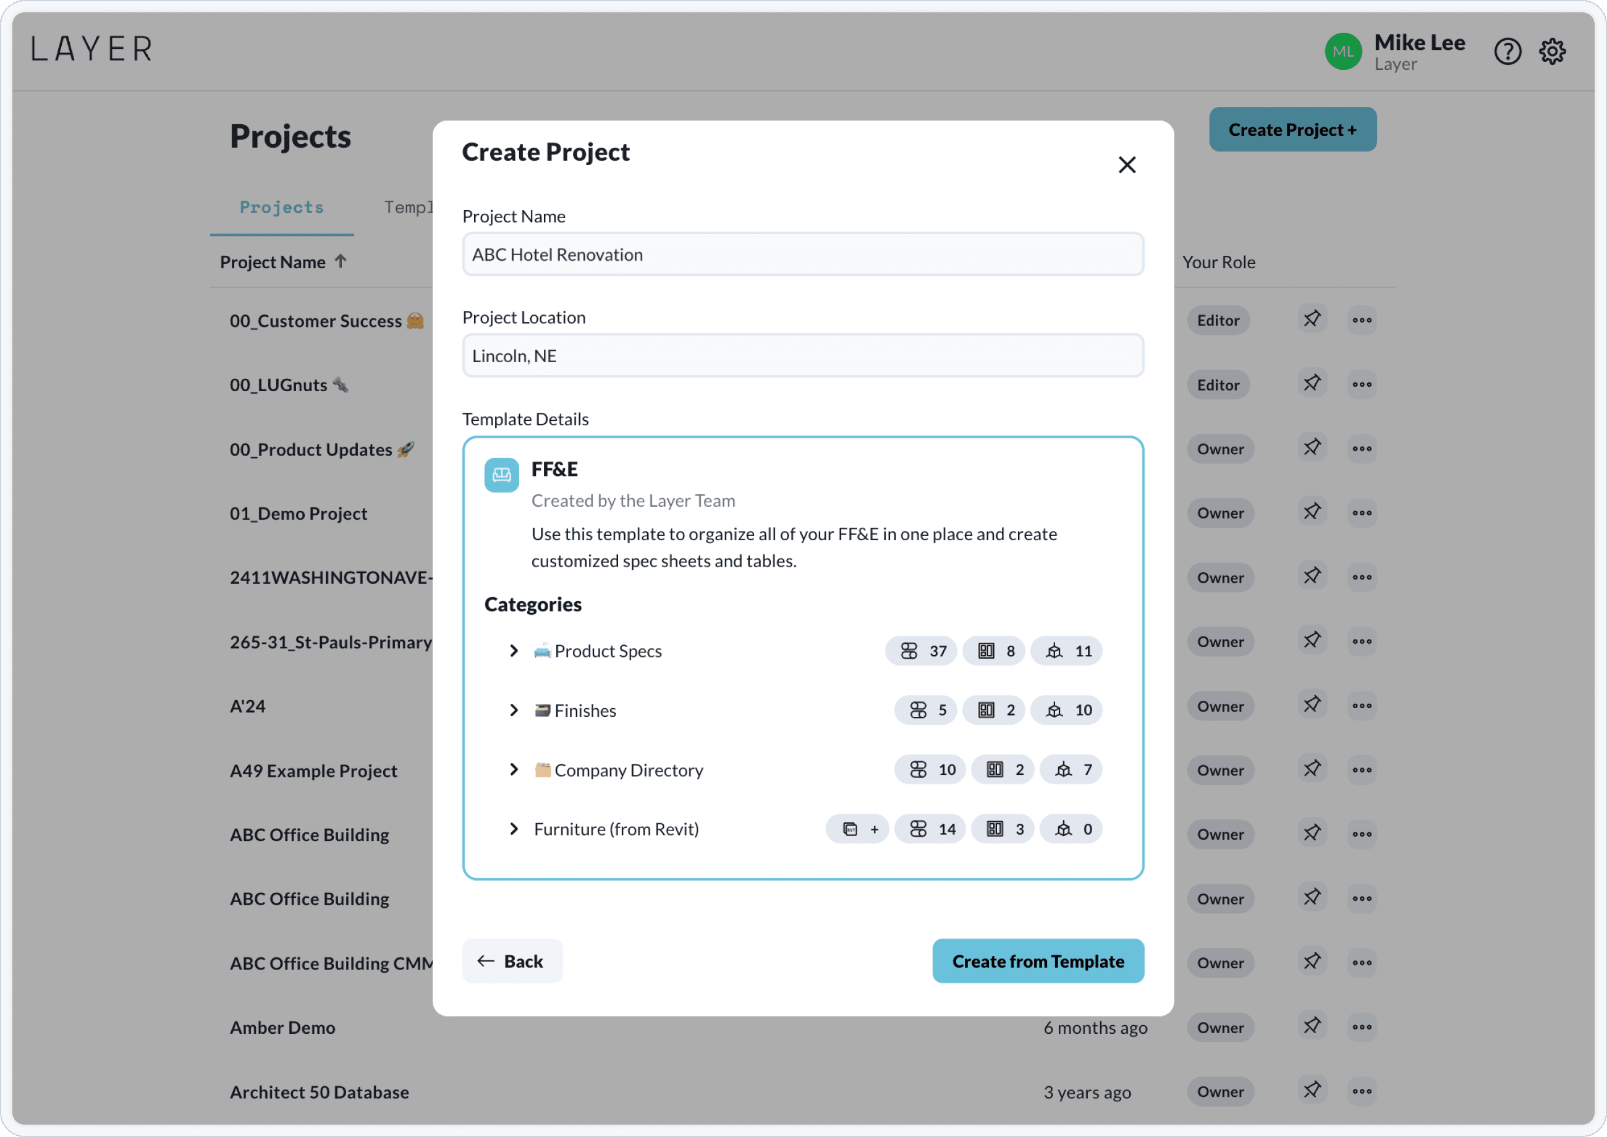Toggle favorite on 01_Demo Project
Screen dimensions: 1607x1137
pyautogui.click(x=1313, y=510)
